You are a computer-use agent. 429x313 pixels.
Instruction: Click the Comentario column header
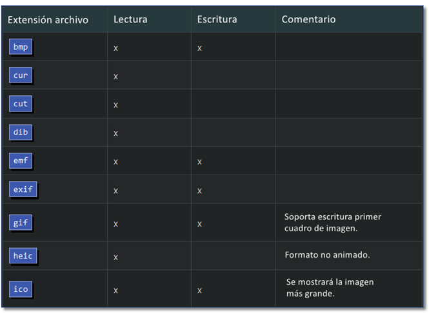pyautogui.click(x=308, y=19)
